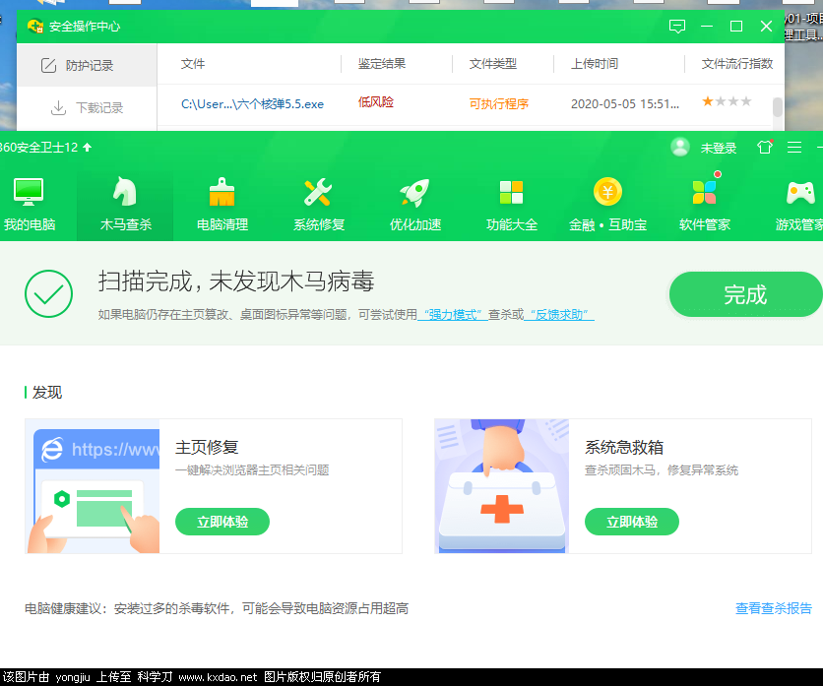The width and height of the screenshot is (823, 686).
Task: Click the 电脑健康建议 tip text
Action: (x=217, y=608)
